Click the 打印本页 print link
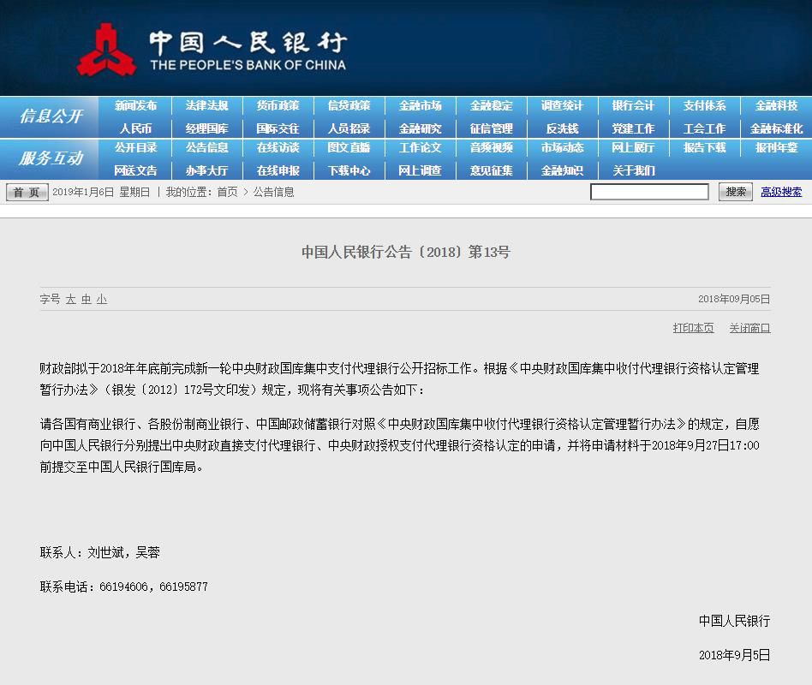Screen dimensions: 812x685 click(x=693, y=328)
